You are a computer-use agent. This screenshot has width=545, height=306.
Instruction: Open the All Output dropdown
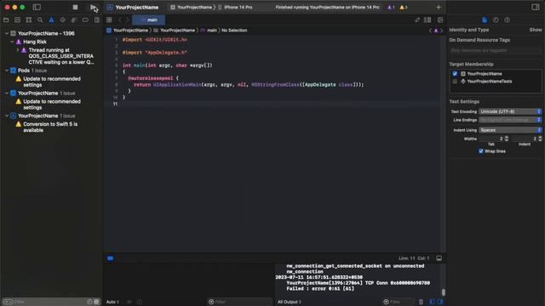(290, 302)
